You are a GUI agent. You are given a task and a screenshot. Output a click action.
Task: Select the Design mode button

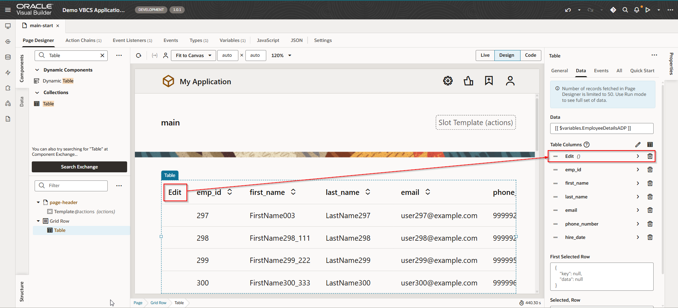pos(507,55)
